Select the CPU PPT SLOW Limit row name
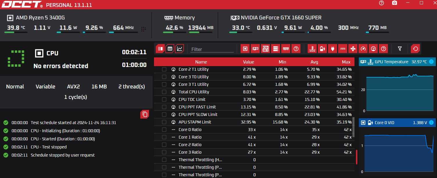 [x=198, y=115]
